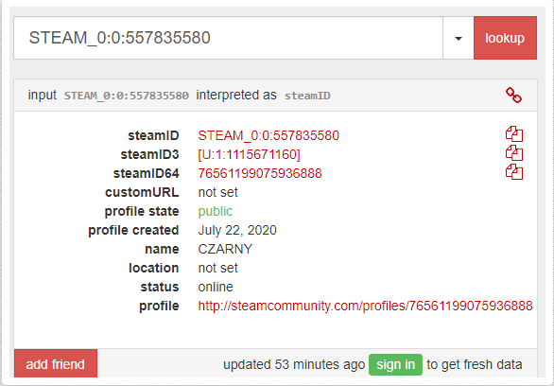Copy the steamID64 value with its copy icon
Viewport: 554px width, 386px height.
pos(514,172)
